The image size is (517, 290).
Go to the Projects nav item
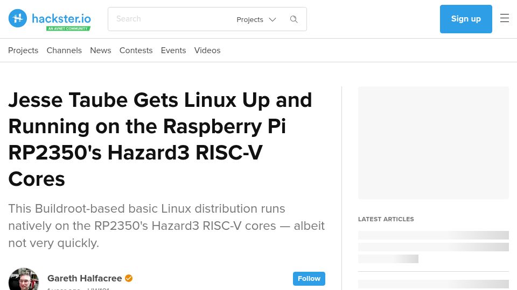(23, 50)
